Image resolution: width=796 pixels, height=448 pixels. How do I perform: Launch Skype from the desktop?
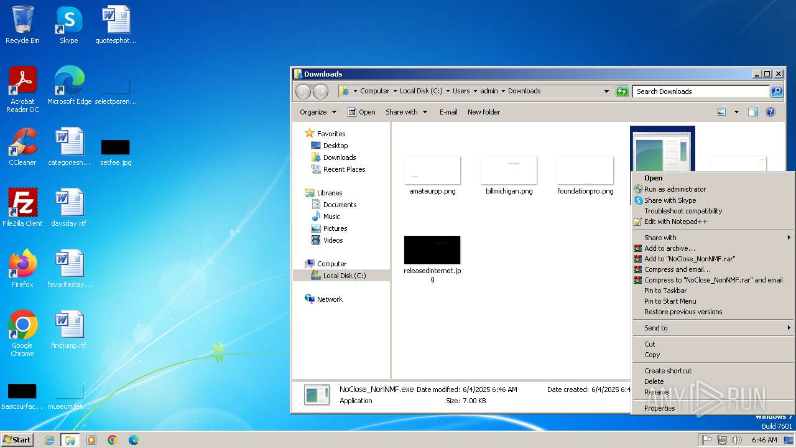coord(69,25)
